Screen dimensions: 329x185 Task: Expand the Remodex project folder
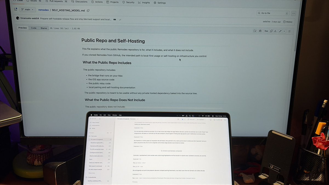[x=93, y=136]
